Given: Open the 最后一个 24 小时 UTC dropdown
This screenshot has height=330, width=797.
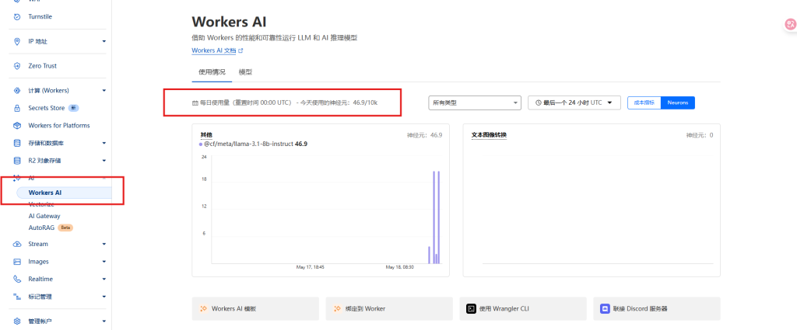Looking at the screenshot, I should click(x=574, y=102).
